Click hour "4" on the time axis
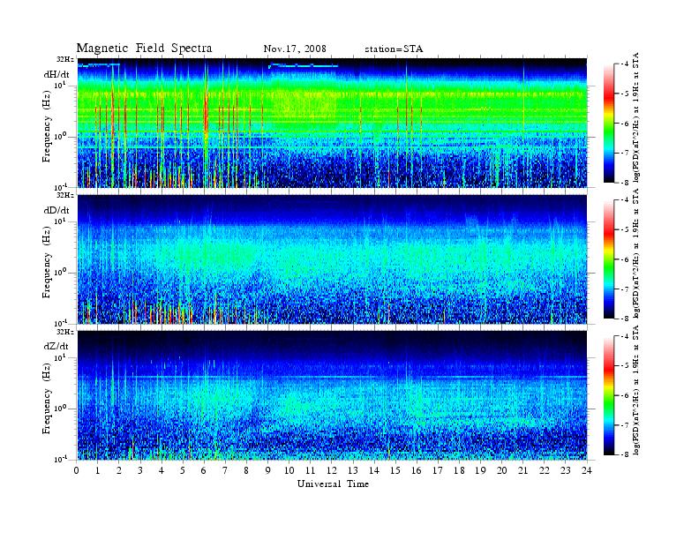 coord(162,470)
